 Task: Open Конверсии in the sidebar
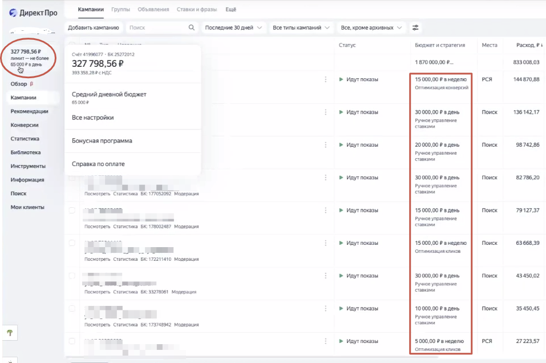coord(25,125)
